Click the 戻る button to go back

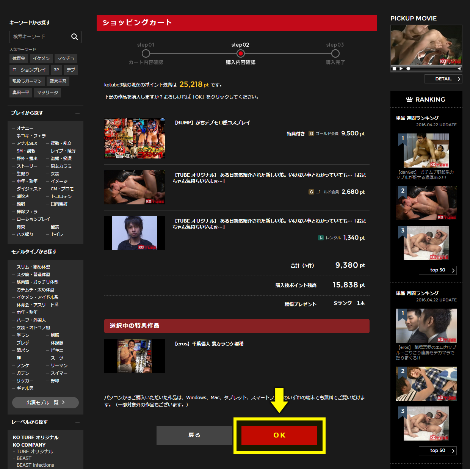(194, 435)
